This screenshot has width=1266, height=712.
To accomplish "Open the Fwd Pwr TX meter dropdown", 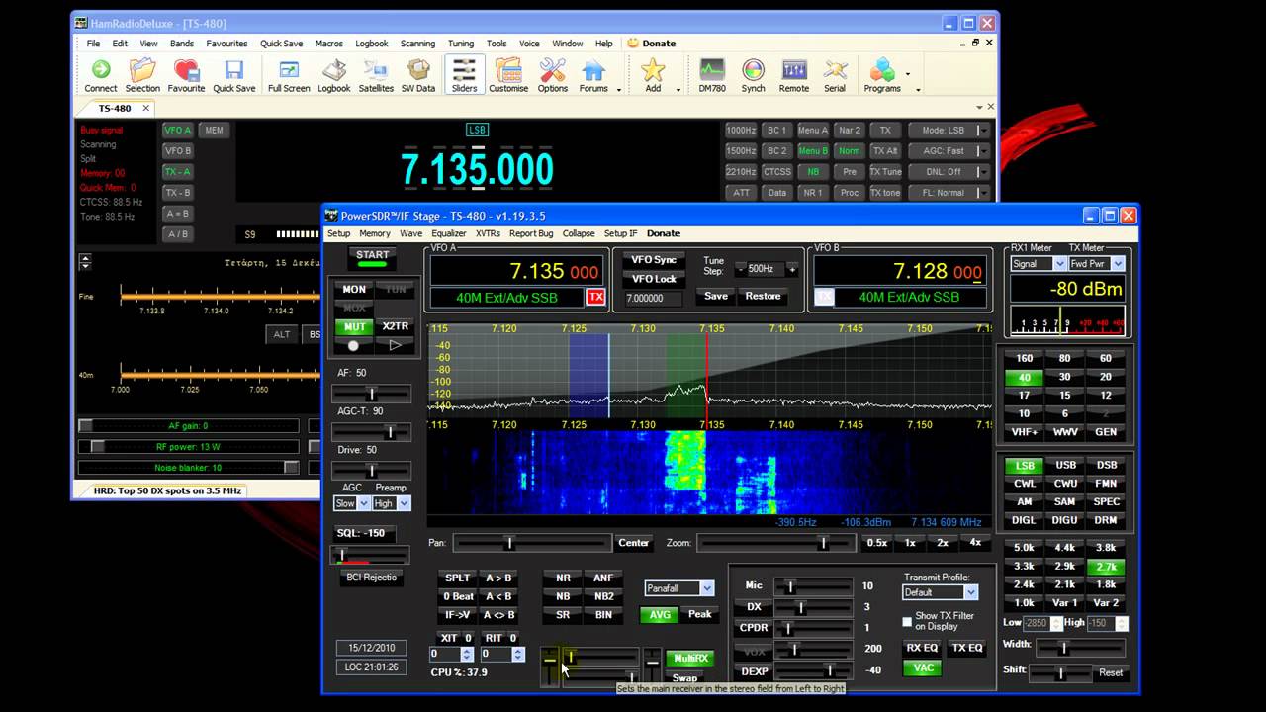I will [1118, 264].
